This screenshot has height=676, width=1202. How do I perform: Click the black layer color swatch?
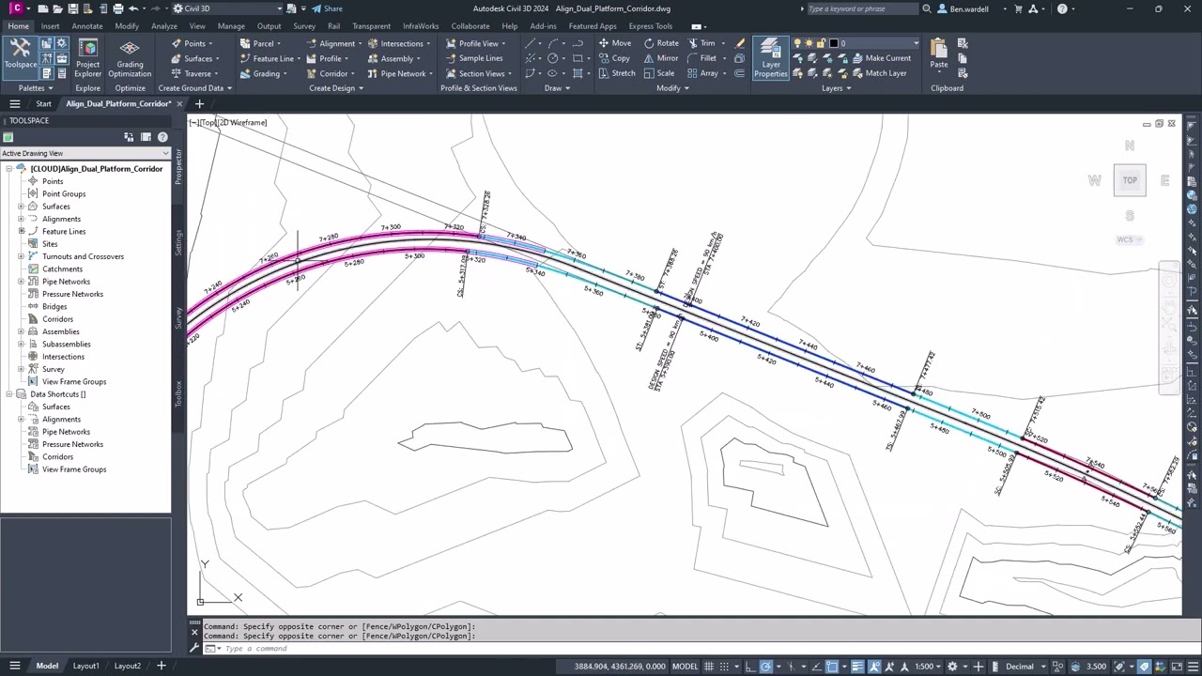pyautogui.click(x=832, y=43)
